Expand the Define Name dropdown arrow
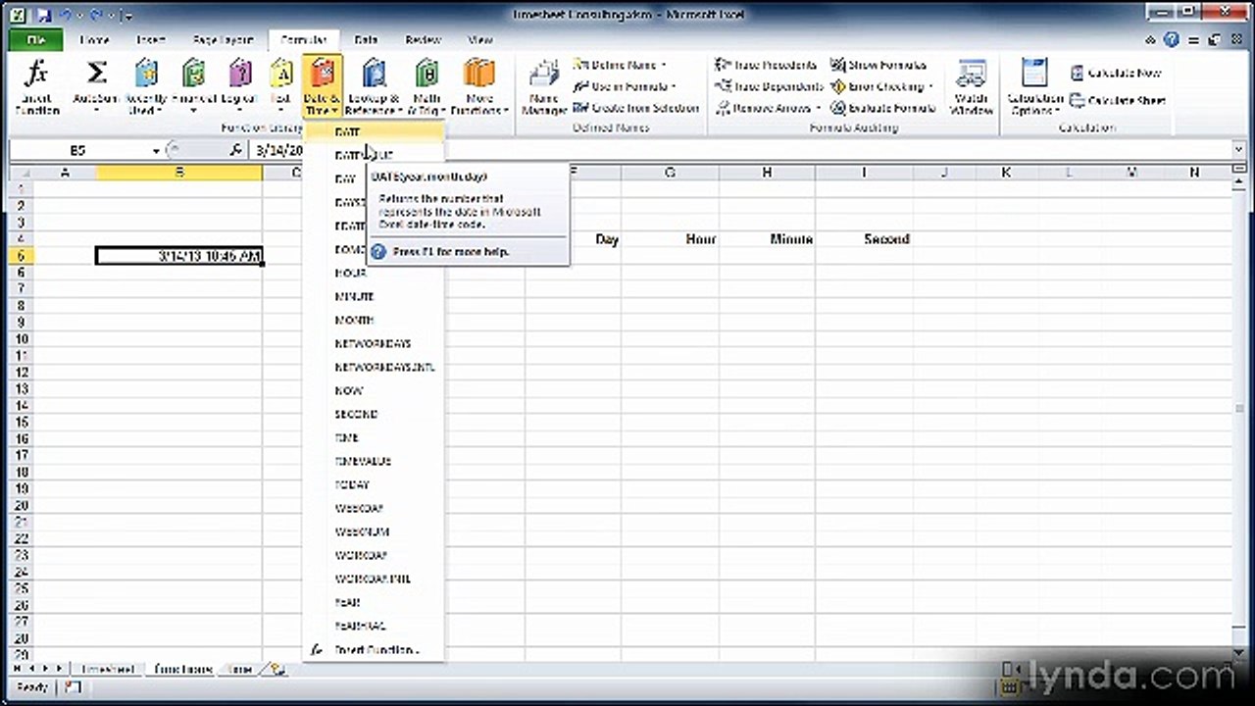 point(664,65)
